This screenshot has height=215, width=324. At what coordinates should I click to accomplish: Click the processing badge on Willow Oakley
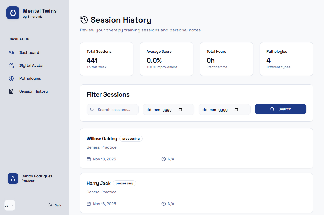[131, 139]
